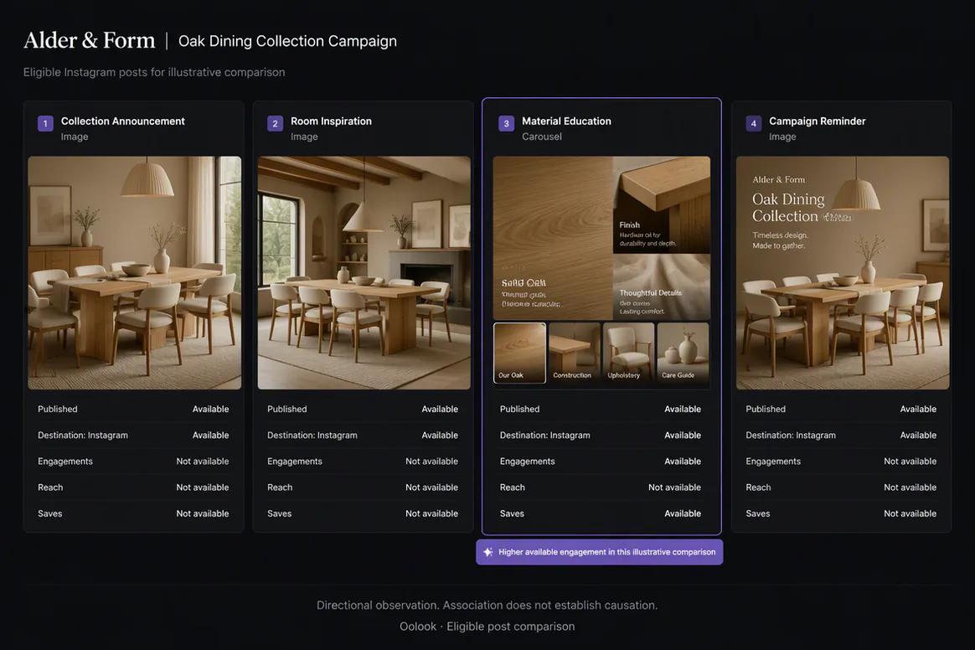Click the Published row label in Collection Announcement
975x650 pixels.
pos(57,410)
